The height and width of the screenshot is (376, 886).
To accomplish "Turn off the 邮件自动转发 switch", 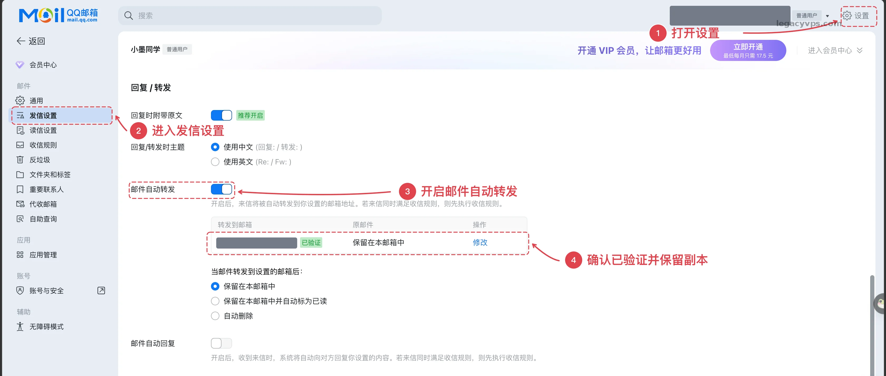I will click(221, 189).
